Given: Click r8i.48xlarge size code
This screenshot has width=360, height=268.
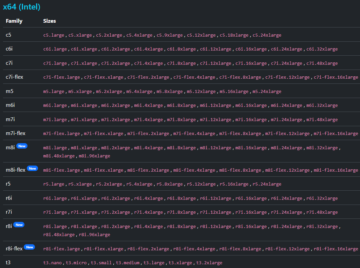Looking at the screenshot, I should 59,235.
